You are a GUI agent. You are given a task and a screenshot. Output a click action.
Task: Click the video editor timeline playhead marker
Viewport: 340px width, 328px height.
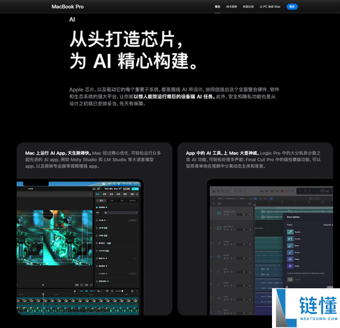(x=43, y=295)
